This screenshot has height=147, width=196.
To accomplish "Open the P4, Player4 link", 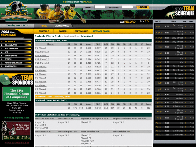I will pos(41,74).
